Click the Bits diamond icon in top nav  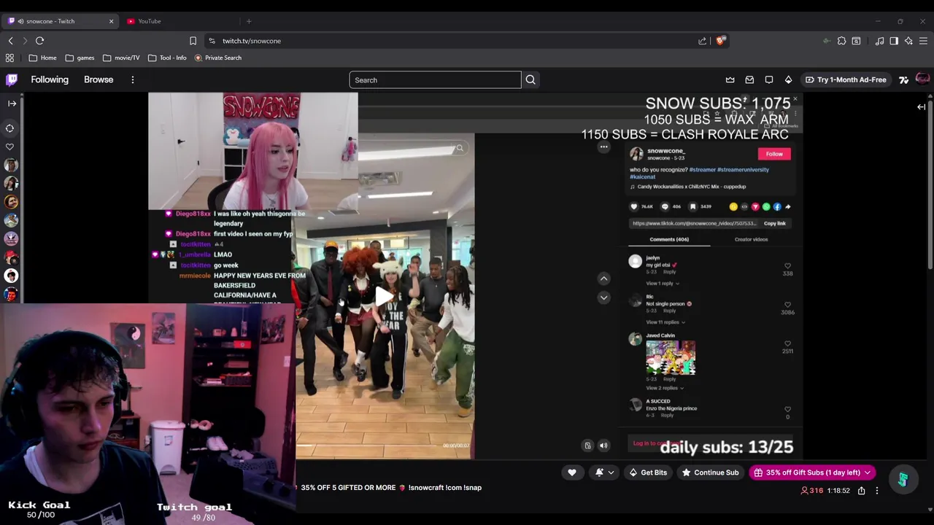(788, 79)
